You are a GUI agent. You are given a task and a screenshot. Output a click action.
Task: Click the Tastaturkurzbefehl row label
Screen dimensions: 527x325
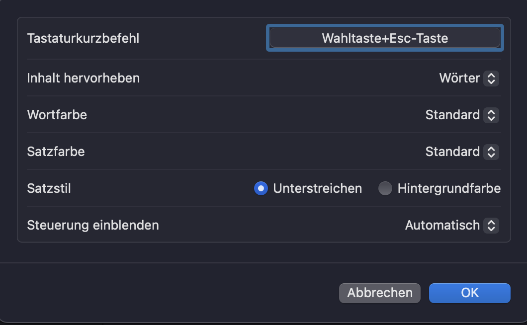click(83, 38)
